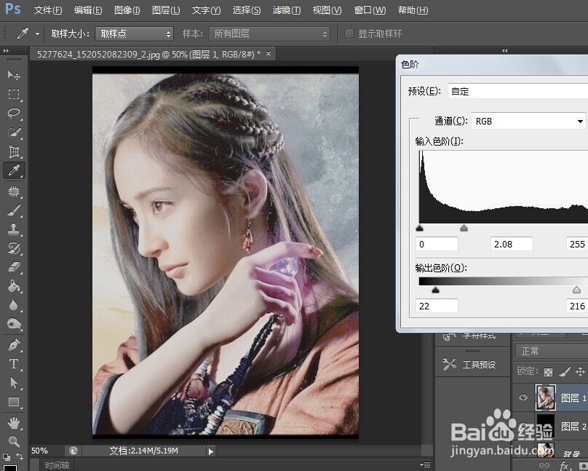Expand the toolbox double-arrow
588x471 pixels.
pos(6,51)
